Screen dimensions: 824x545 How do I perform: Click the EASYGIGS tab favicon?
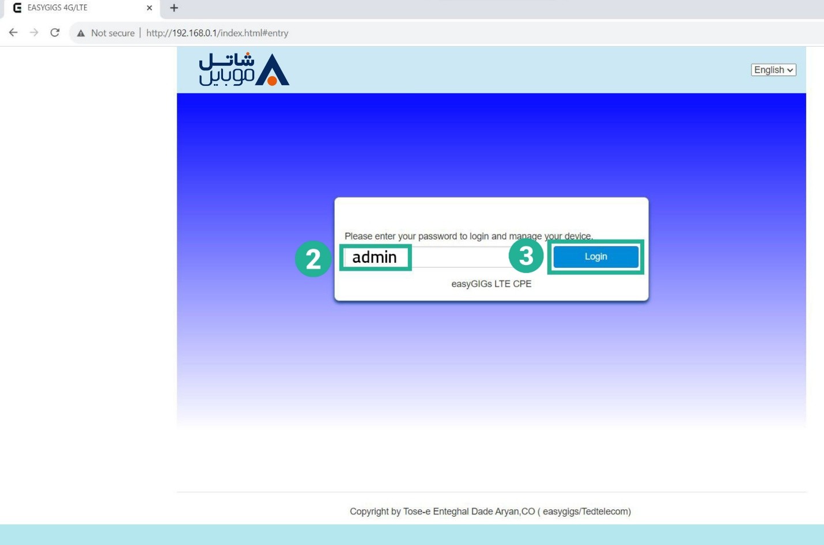pyautogui.click(x=17, y=8)
